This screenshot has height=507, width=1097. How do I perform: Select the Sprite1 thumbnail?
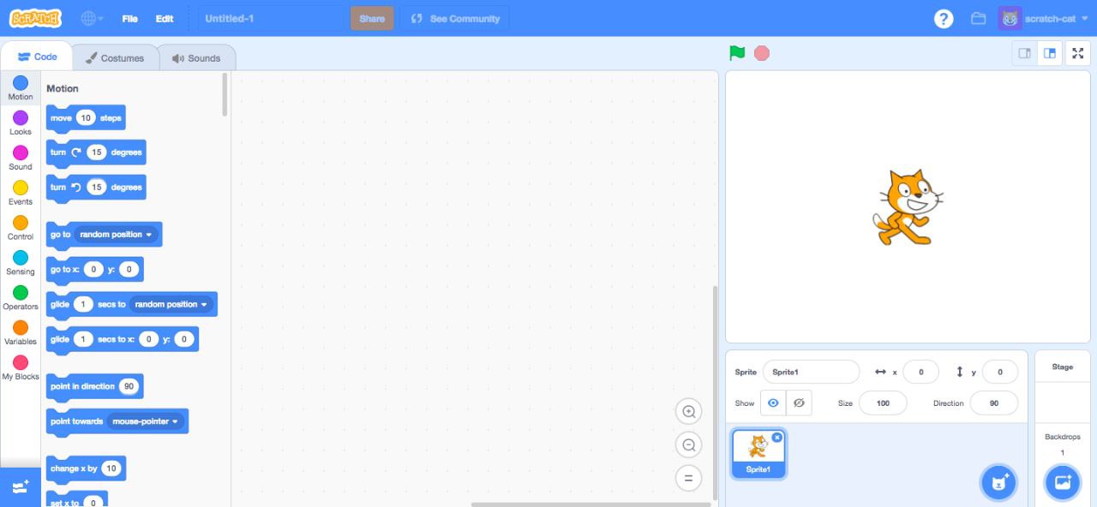[758, 454]
